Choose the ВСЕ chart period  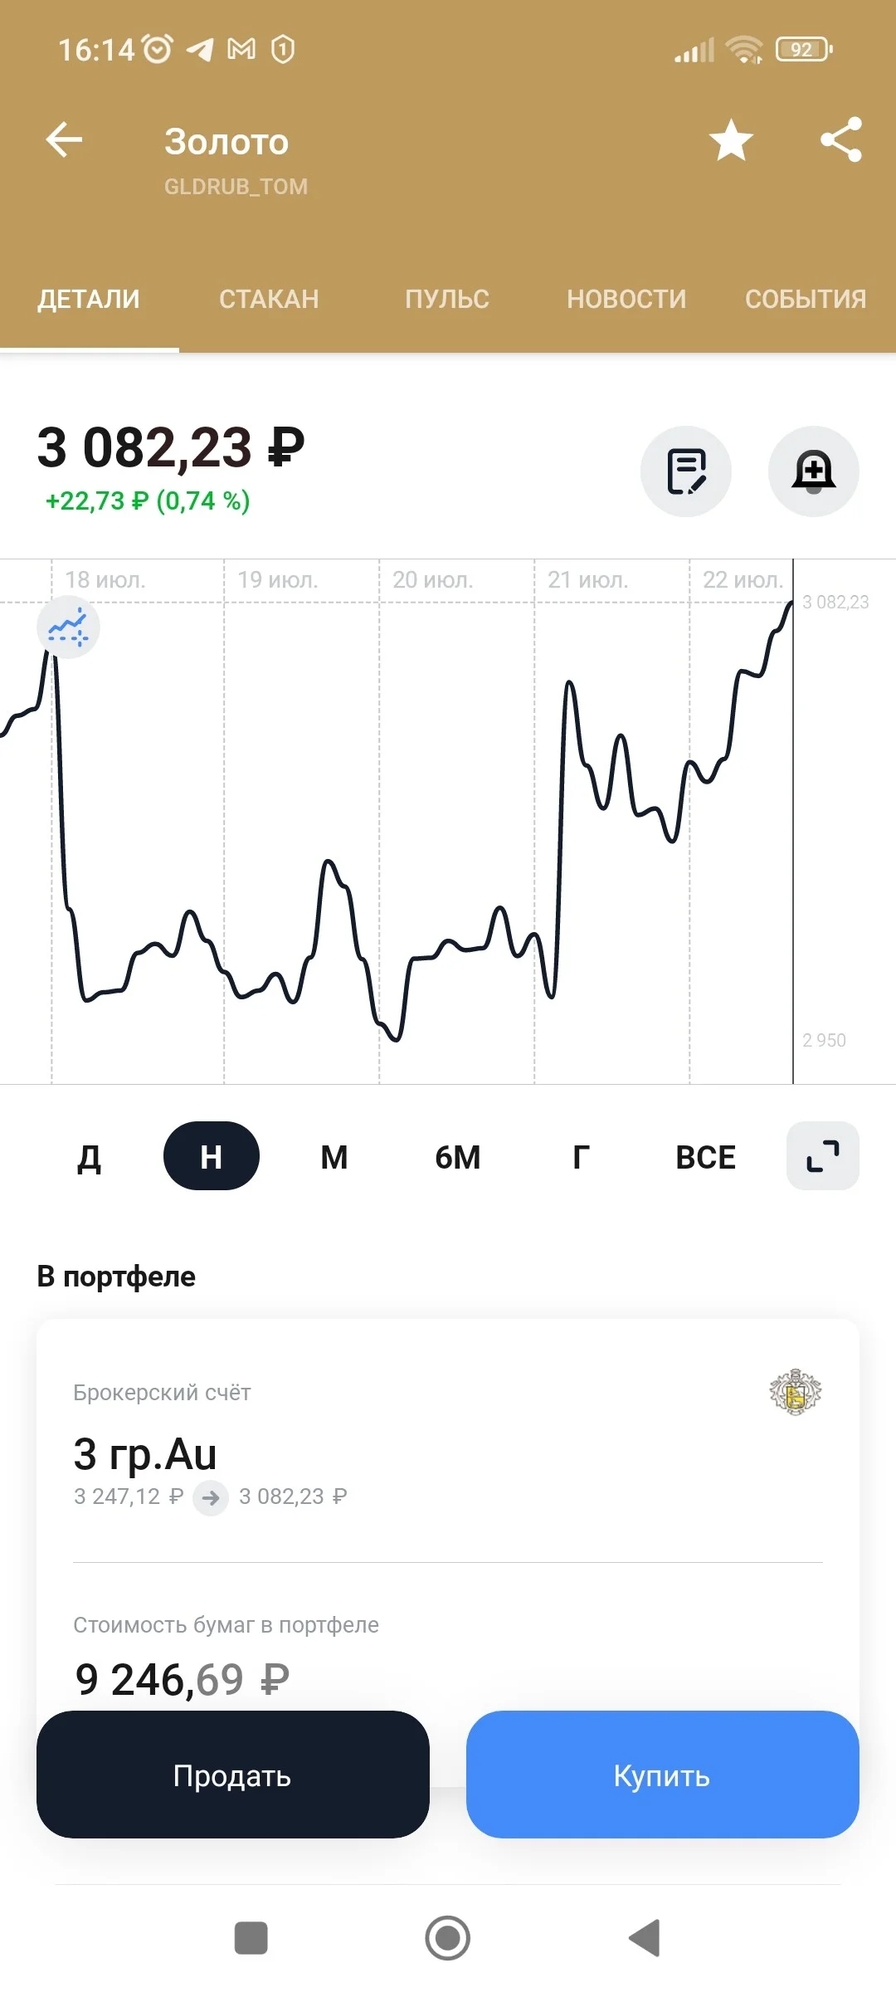tap(705, 1156)
